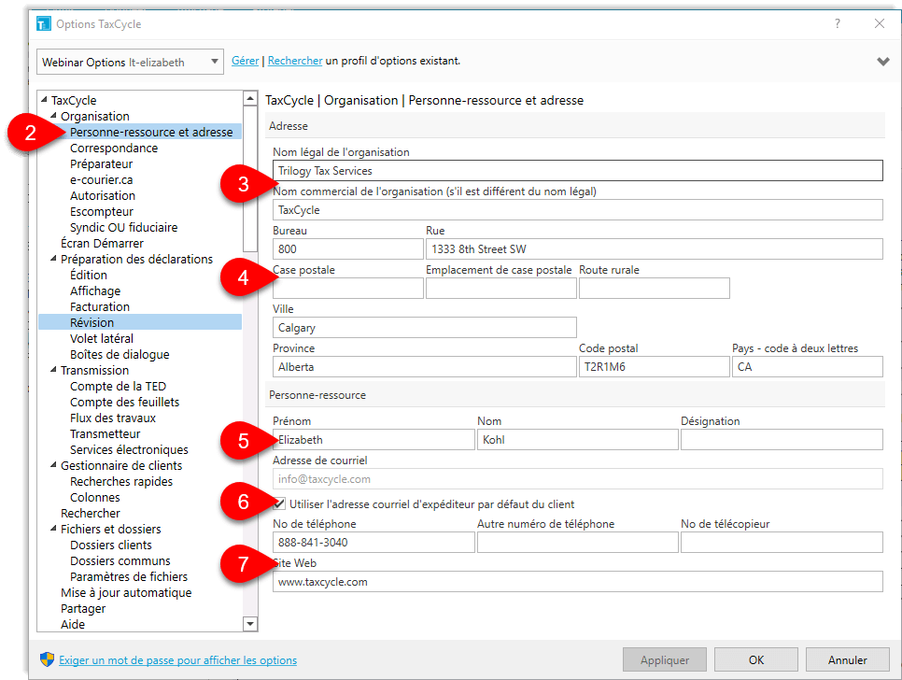This screenshot has width=902, height=680.
Task: Click the Rechercher profile link
Action: tap(295, 61)
